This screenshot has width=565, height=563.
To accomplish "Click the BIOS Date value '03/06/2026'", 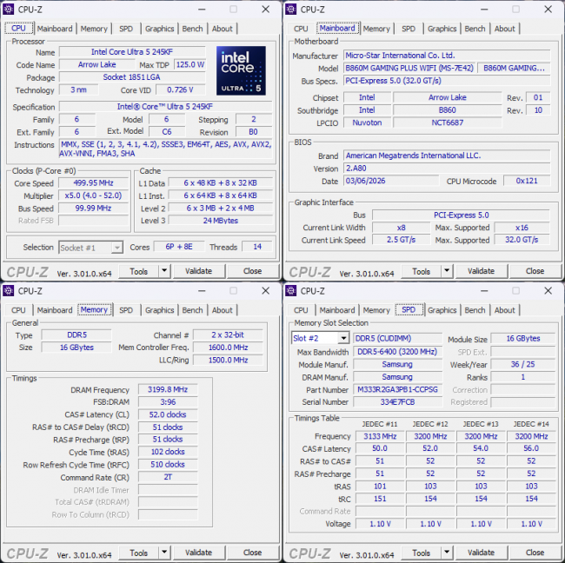I will click(391, 181).
